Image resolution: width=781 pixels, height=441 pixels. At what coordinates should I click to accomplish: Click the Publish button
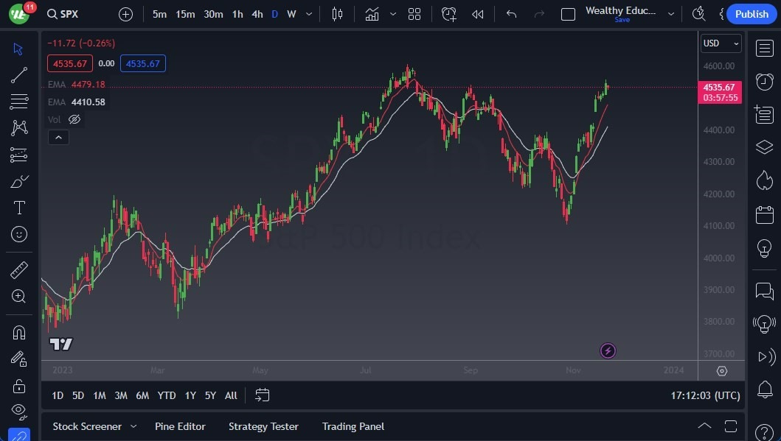click(x=752, y=13)
